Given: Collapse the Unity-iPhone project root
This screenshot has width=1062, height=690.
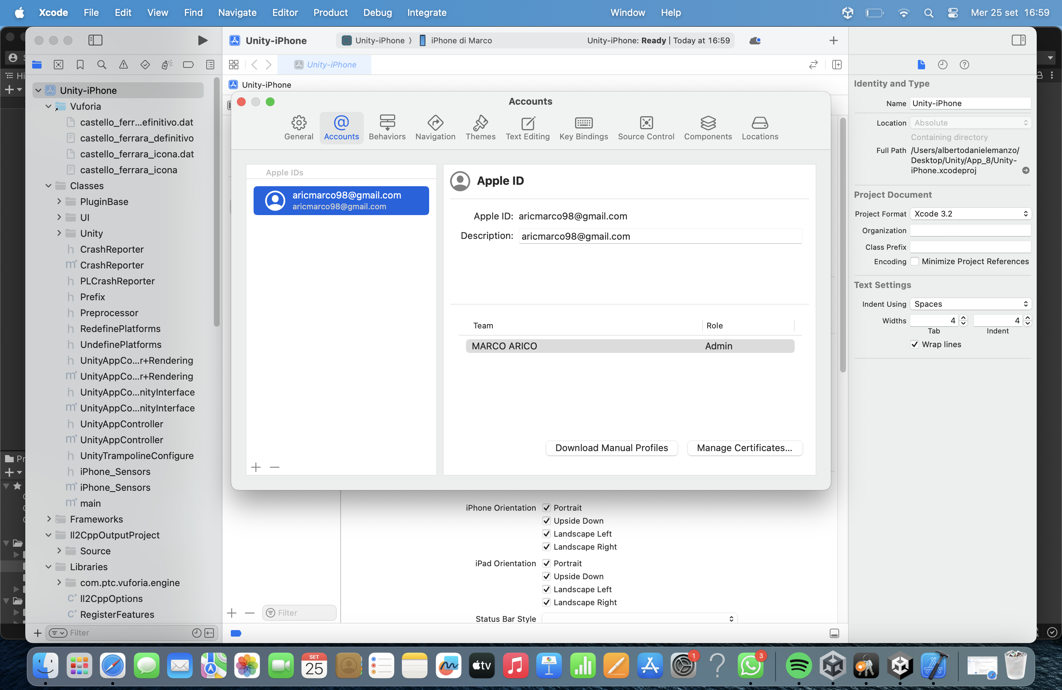Looking at the screenshot, I should click(38, 91).
